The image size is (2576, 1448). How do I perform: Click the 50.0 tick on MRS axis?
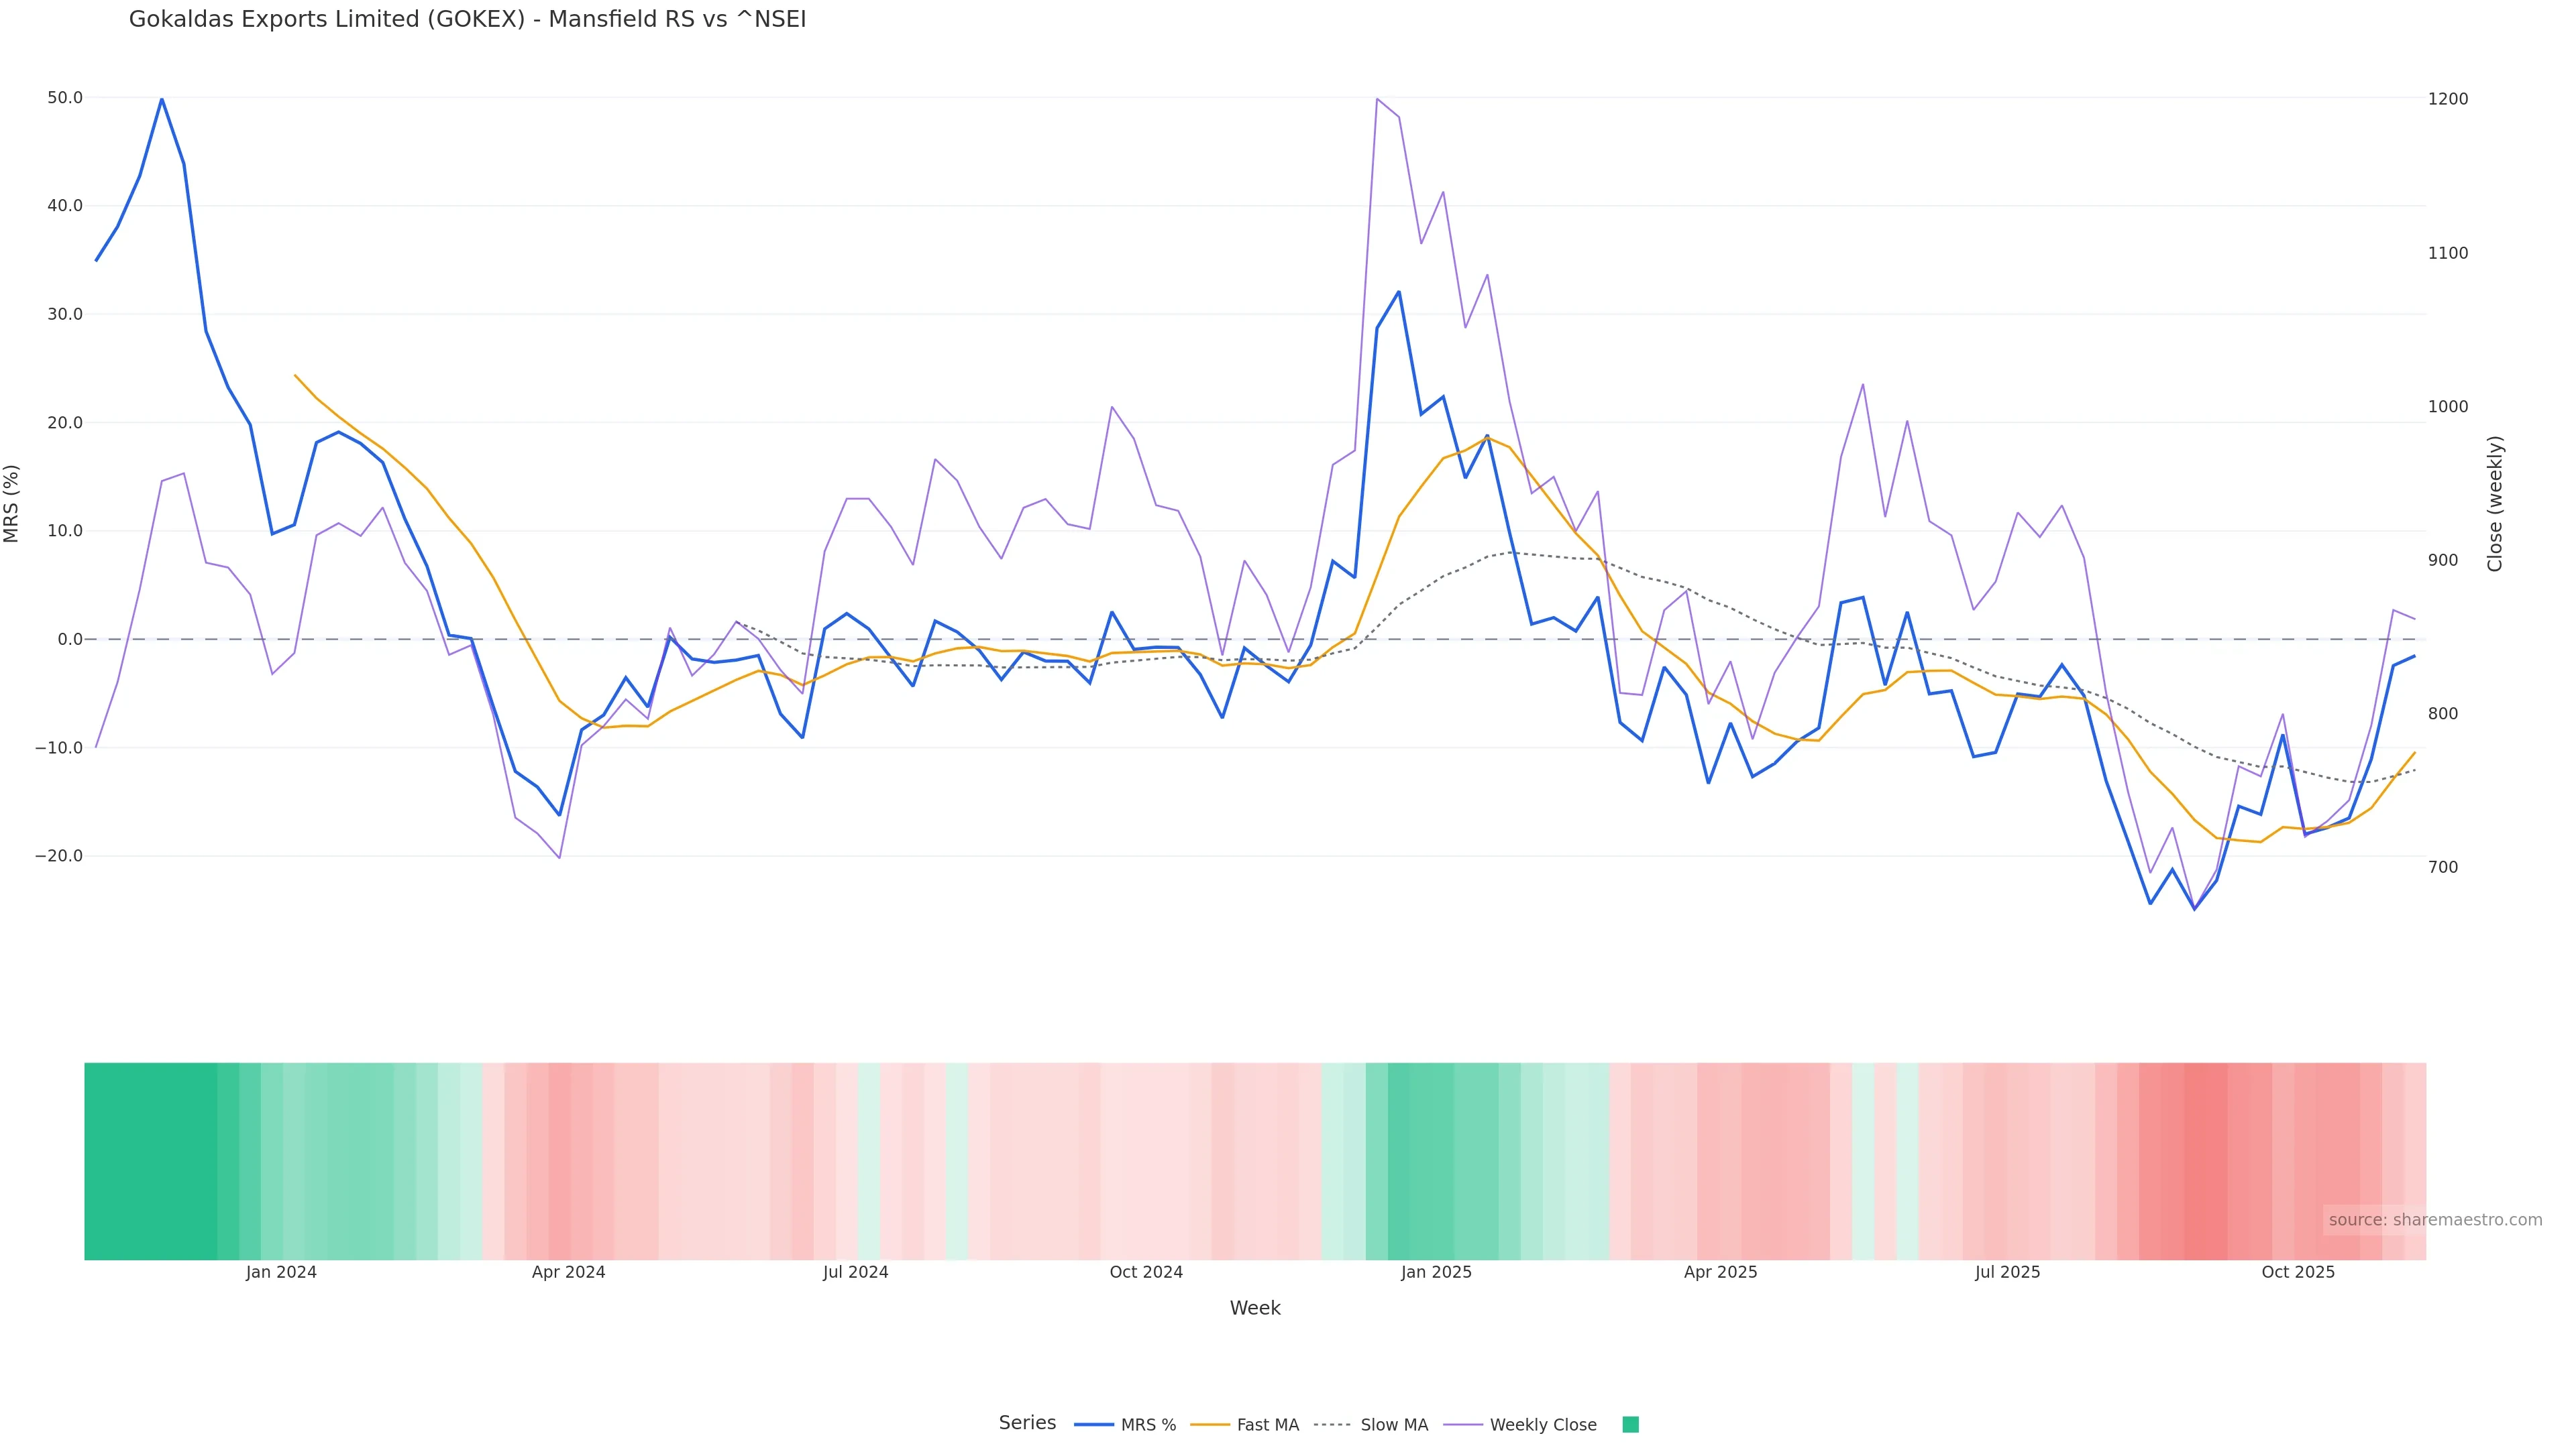[65, 98]
